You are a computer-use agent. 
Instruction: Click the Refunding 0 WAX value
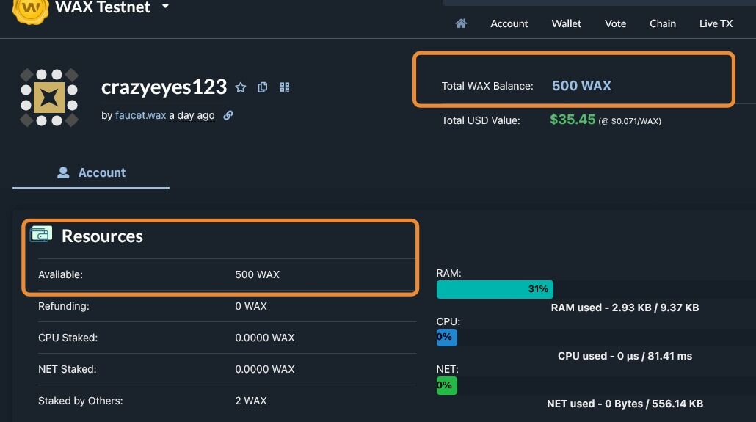click(x=251, y=306)
